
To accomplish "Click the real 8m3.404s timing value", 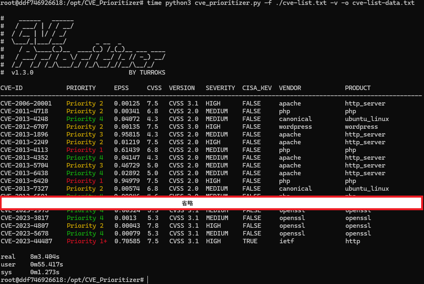I will 45,257.
